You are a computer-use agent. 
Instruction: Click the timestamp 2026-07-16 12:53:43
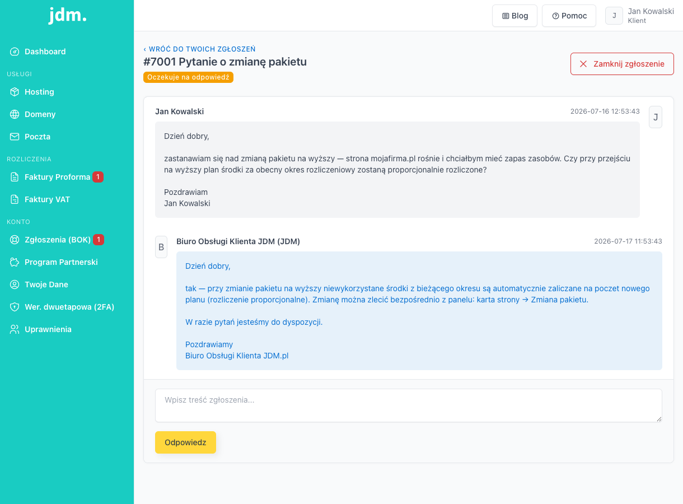coord(605,111)
